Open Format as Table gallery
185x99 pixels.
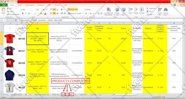[117, 12]
